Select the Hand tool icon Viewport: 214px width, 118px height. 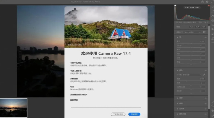[212, 110]
